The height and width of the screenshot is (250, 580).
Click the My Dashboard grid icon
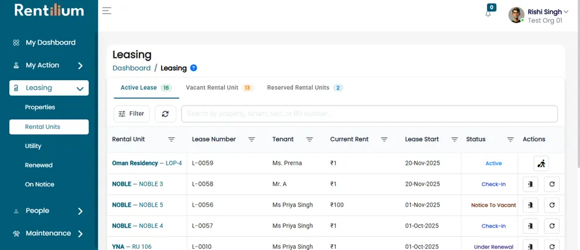pos(16,43)
